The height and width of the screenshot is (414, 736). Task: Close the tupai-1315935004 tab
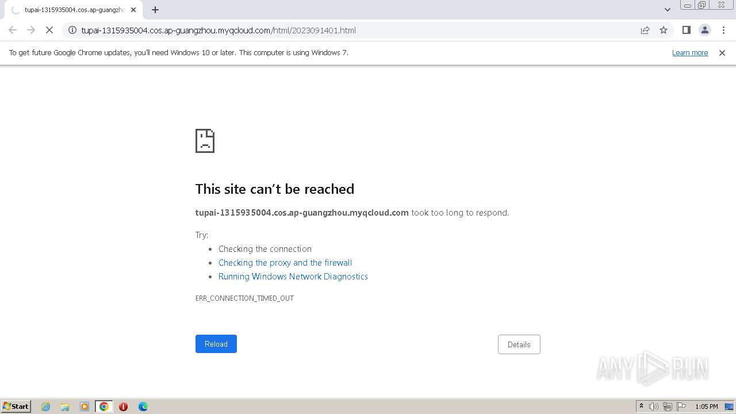pos(133,10)
